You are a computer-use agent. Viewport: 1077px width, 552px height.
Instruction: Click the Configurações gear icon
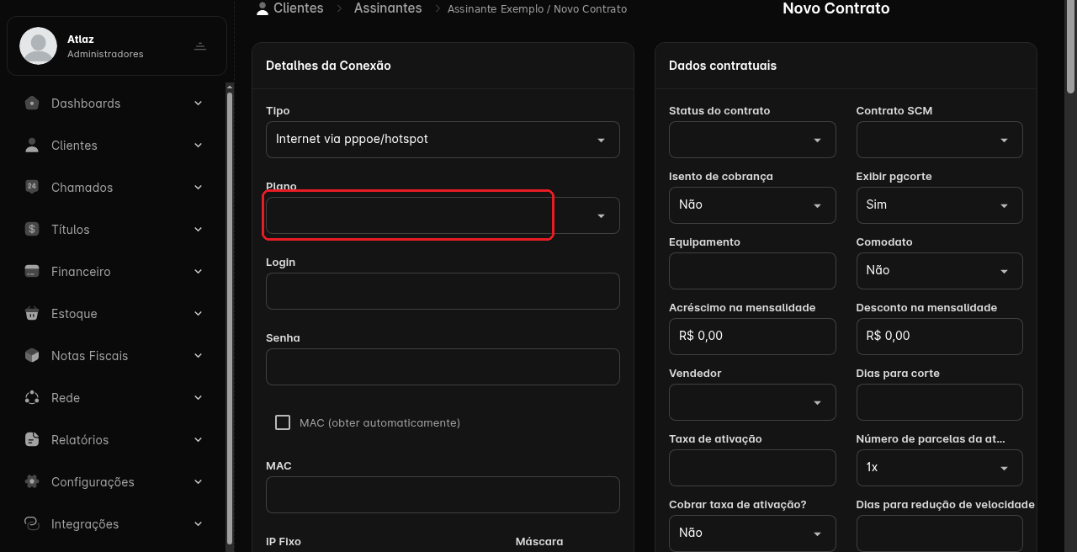point(32,481)
